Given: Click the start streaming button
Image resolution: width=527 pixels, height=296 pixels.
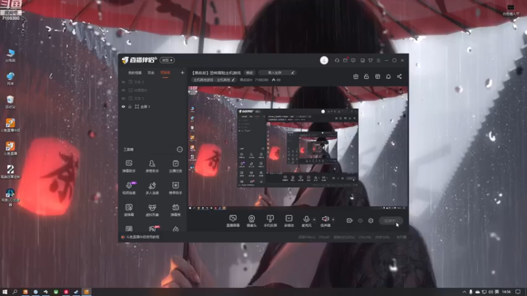Looking at the screenshot, I should tap(391, 220).
